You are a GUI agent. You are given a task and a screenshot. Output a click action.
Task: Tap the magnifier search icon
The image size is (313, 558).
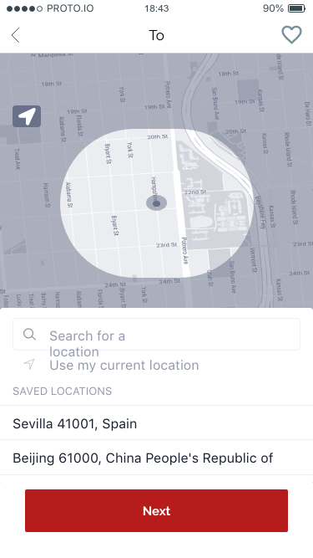29,334
